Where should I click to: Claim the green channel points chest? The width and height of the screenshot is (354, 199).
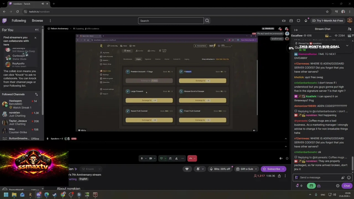[x=311, y=186]
